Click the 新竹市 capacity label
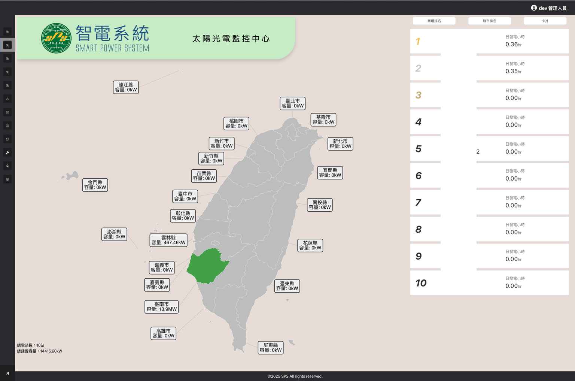The height and width of the screenshot is (381, 575). tap(222, 143)
